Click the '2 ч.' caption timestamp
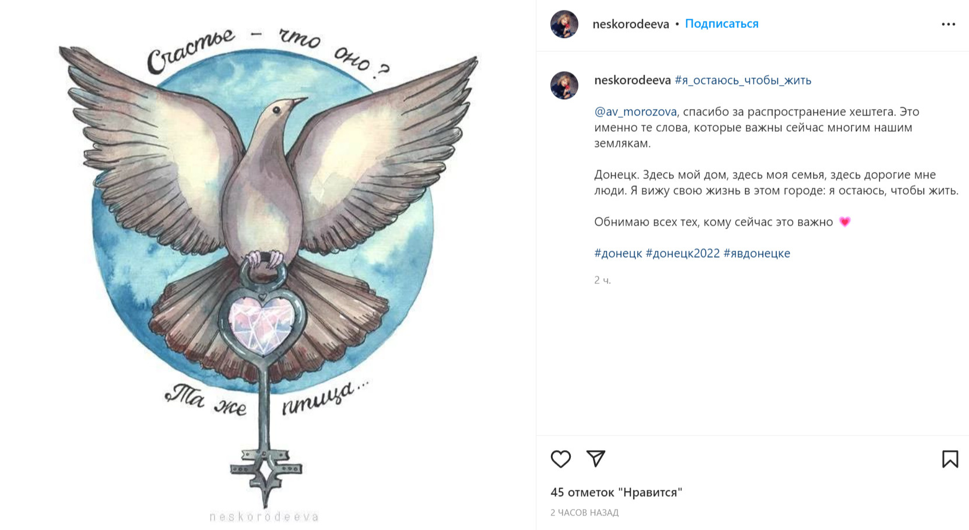Image resolution: width=969 pixels, height=530 pixels. (602, 280)
